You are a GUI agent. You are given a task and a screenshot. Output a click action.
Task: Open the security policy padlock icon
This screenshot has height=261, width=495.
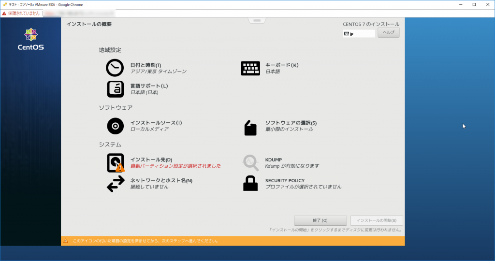(x=250, y=183)
